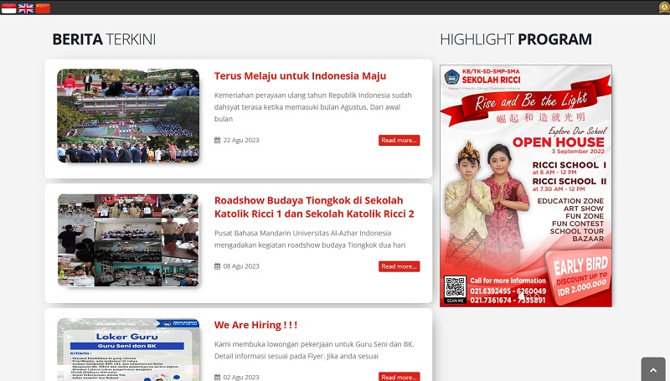
Task: Open the We Are Hiring article title
Action: tap(255, 325)
